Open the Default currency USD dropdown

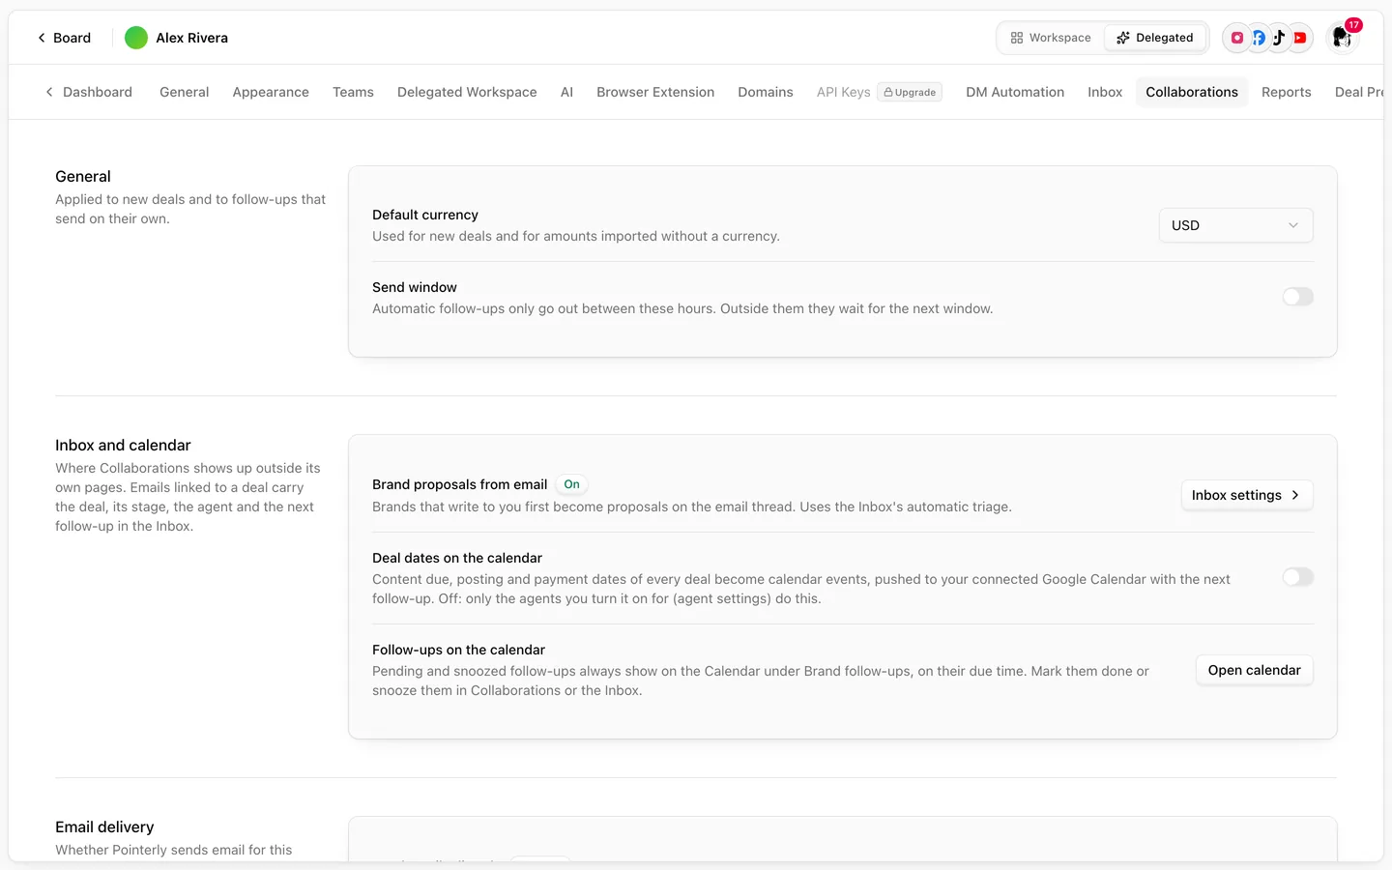coord(1235,225)
